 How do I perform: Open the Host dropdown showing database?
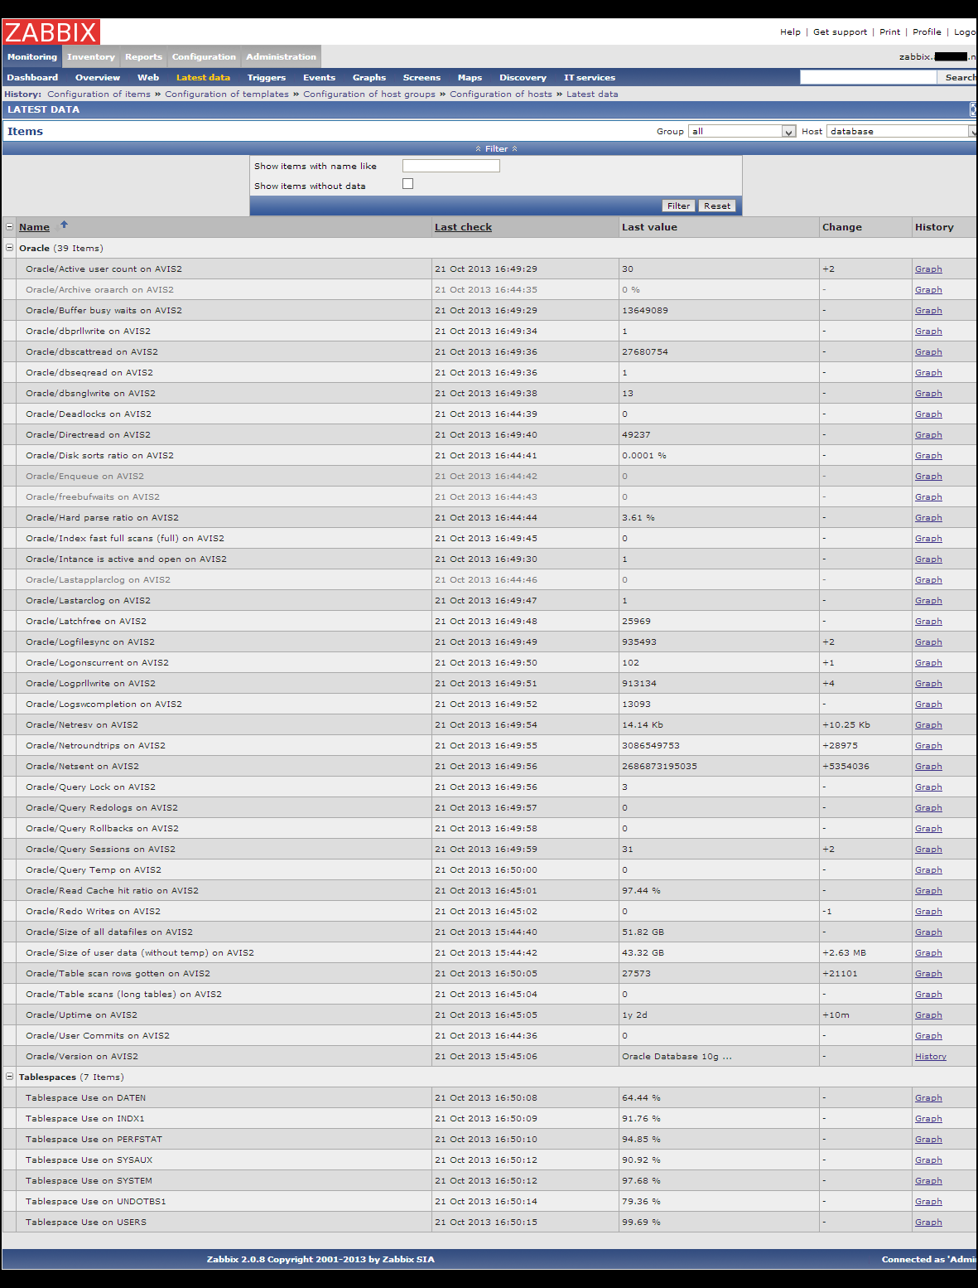[x=901, y=131]
